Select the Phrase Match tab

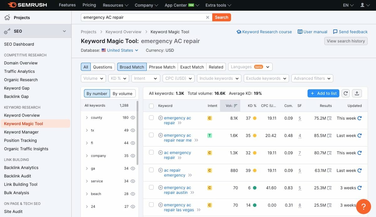click(x=162, y=67)
